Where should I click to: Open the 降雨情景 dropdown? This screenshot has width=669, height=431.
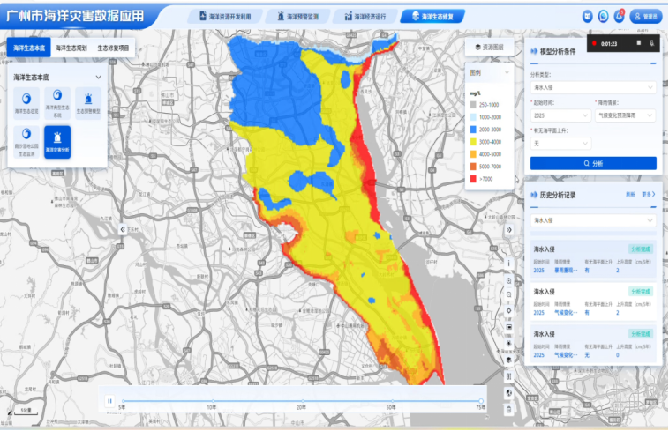click(625, 115)
